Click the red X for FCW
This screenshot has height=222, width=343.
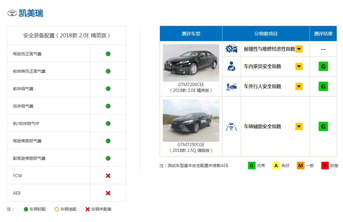coord(108,176)
